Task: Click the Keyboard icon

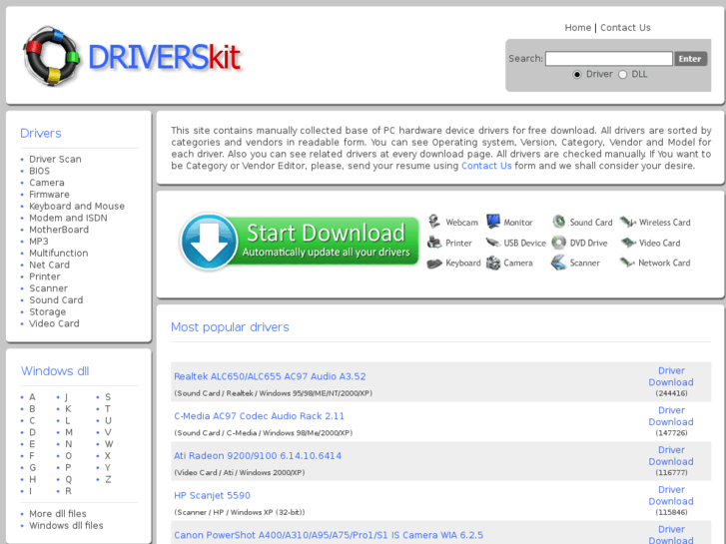Action: [434, 264]
